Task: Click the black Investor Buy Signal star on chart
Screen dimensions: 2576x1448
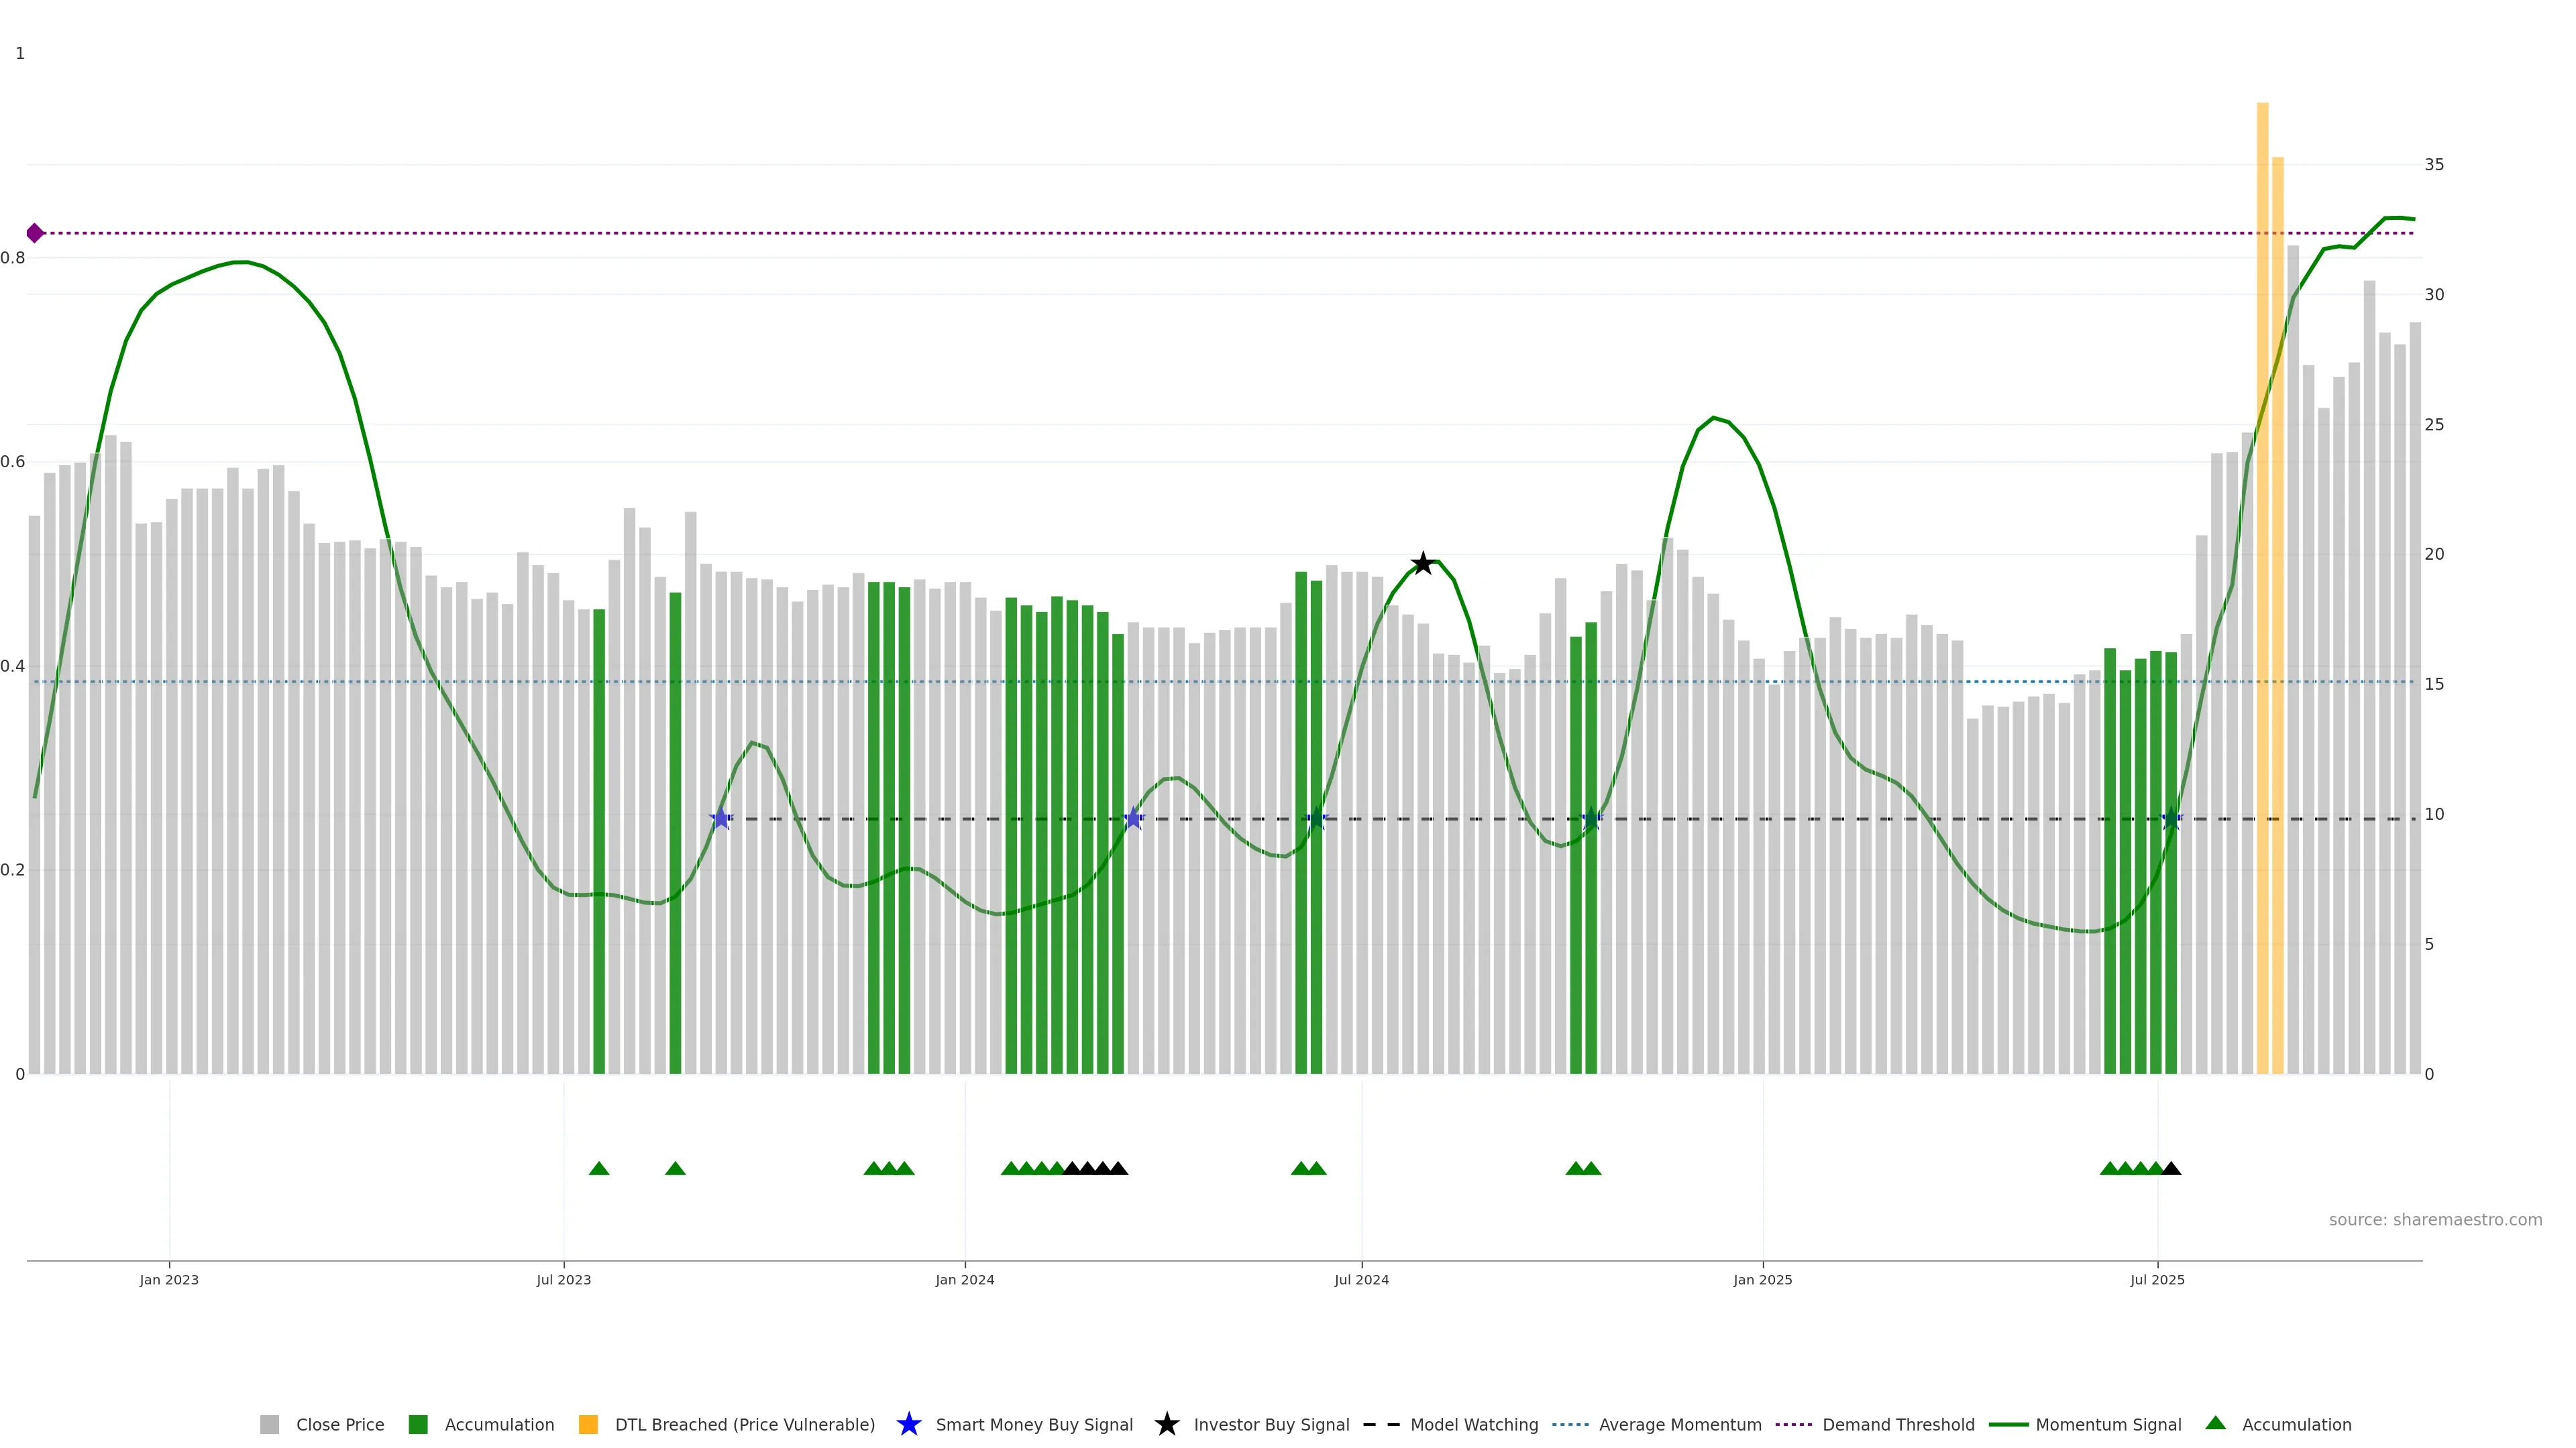Action: click(x=1422, y=562)
